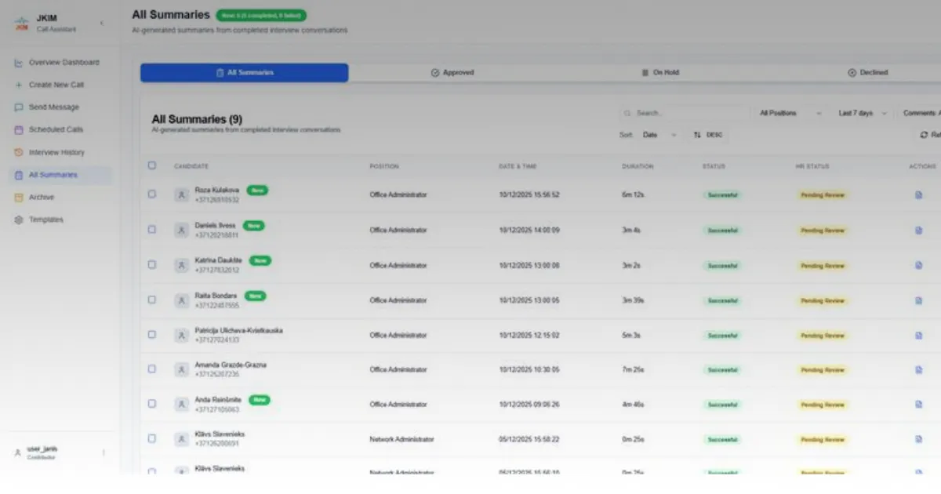
Task: Click avatar icon next to Katrina Daukste
Action: (181, 265)
